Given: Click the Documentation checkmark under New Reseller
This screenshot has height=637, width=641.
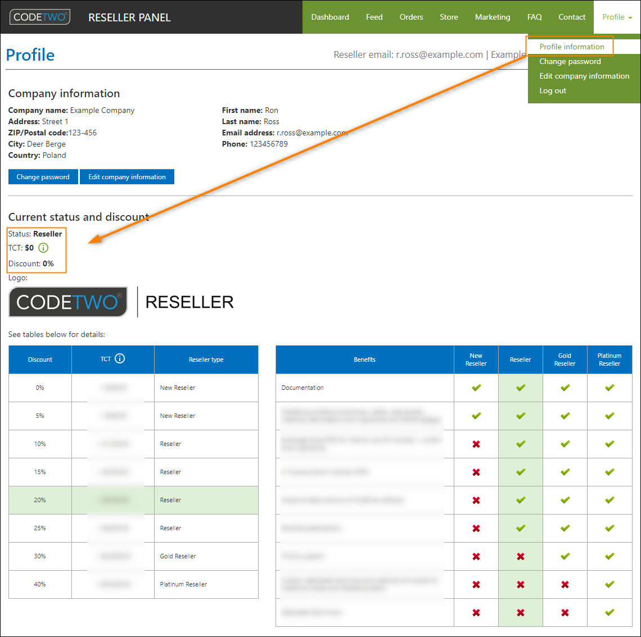Looking at the screenshot, I should click(476, 388).
